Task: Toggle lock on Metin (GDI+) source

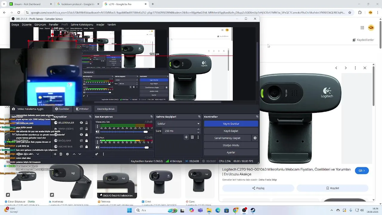Action: click(87, 129)
